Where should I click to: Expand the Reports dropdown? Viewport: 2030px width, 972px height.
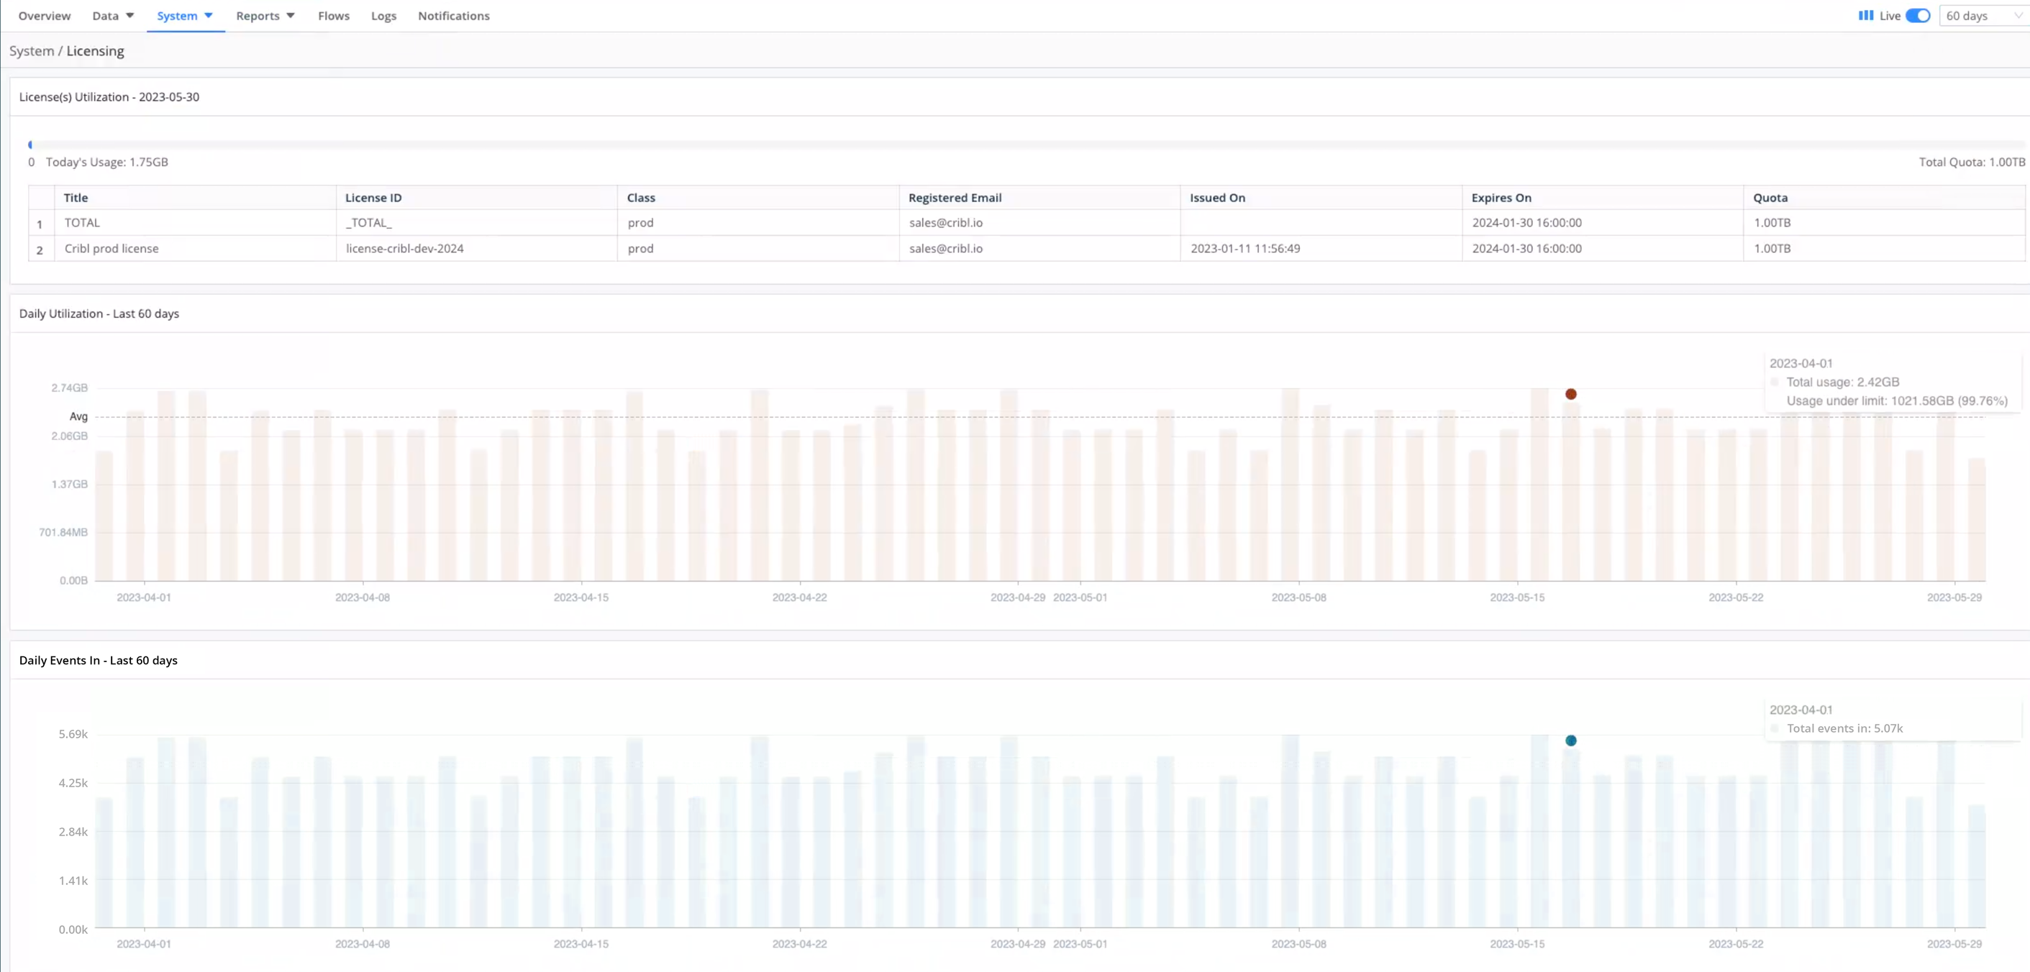click(x=265, y=15)
